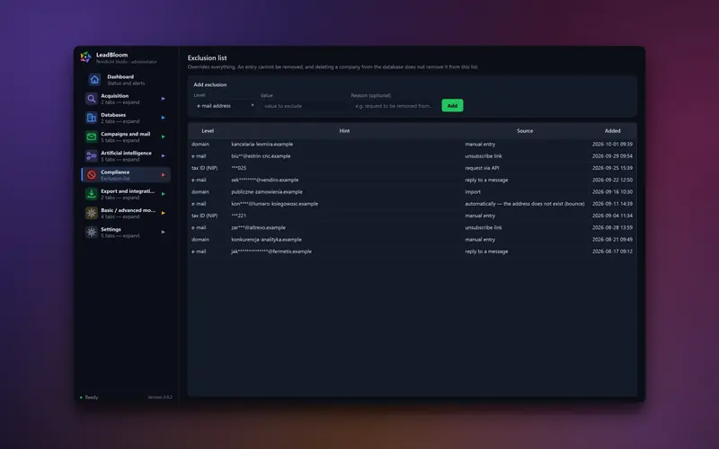Expand the Basic / advanced mode arrow

164,213
